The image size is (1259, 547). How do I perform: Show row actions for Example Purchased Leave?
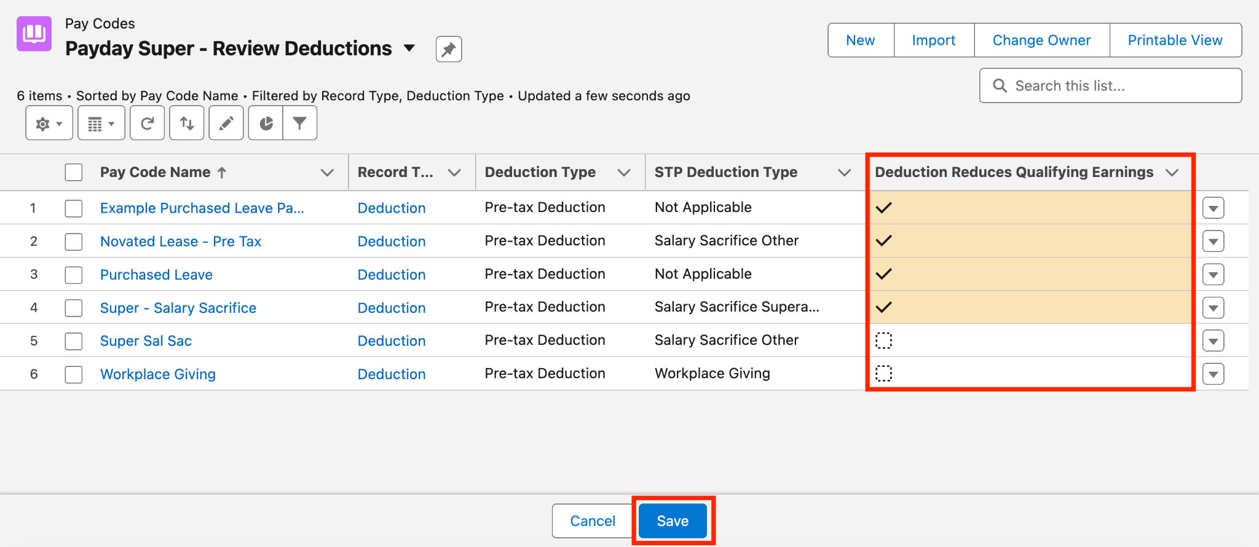coord(1214,208)
